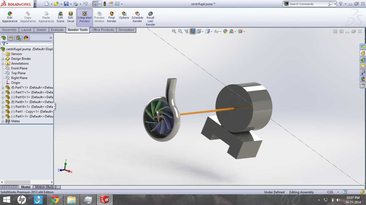Open the Windows Start menu
Screen dimensions: 366x205
[6, 200]
